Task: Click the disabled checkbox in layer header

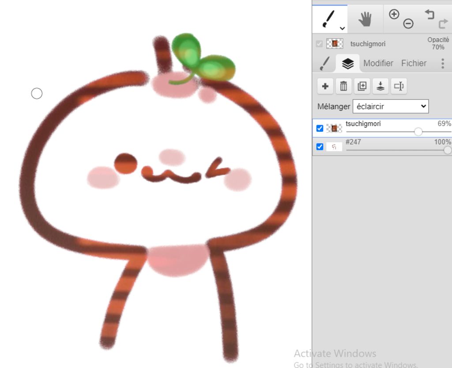Action: point(319,44)
